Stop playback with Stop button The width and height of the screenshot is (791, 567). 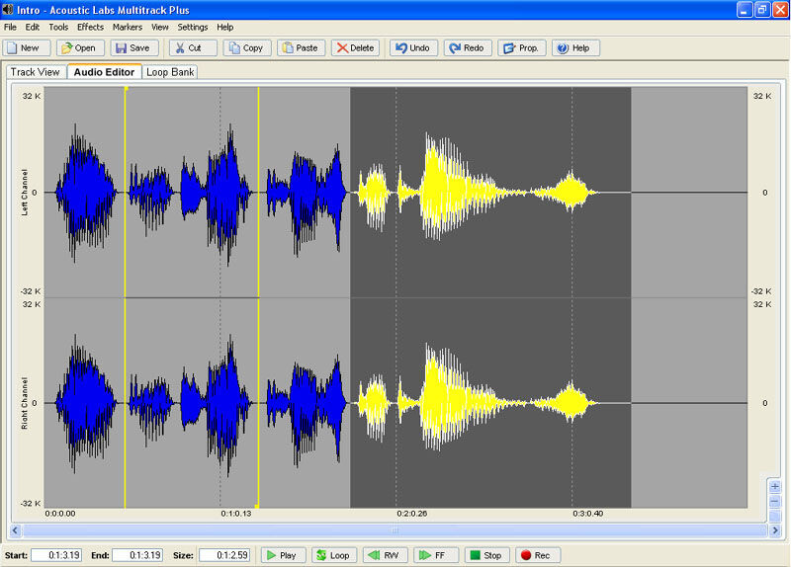point(486,555)
